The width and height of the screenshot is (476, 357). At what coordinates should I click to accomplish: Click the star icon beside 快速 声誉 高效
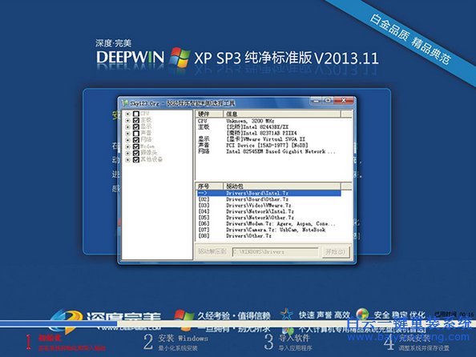(x=287, y=315)
